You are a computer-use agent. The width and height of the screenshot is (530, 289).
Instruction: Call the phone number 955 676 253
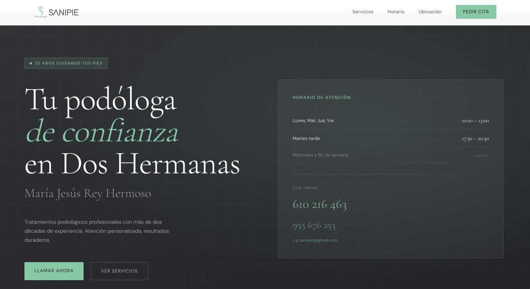point(314,225)
